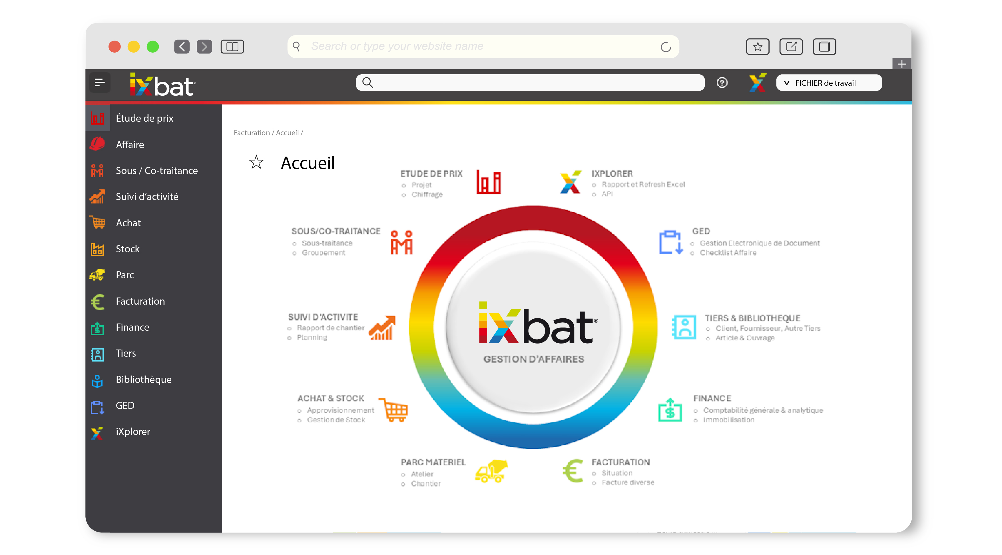Select the Bibliothèque icon
Image resolution: width=1002 pixels, height=555 pixels.
(98, 380)
